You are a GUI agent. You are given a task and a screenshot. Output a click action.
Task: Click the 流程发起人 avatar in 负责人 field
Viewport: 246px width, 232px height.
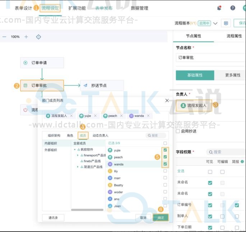coord(183,106)
